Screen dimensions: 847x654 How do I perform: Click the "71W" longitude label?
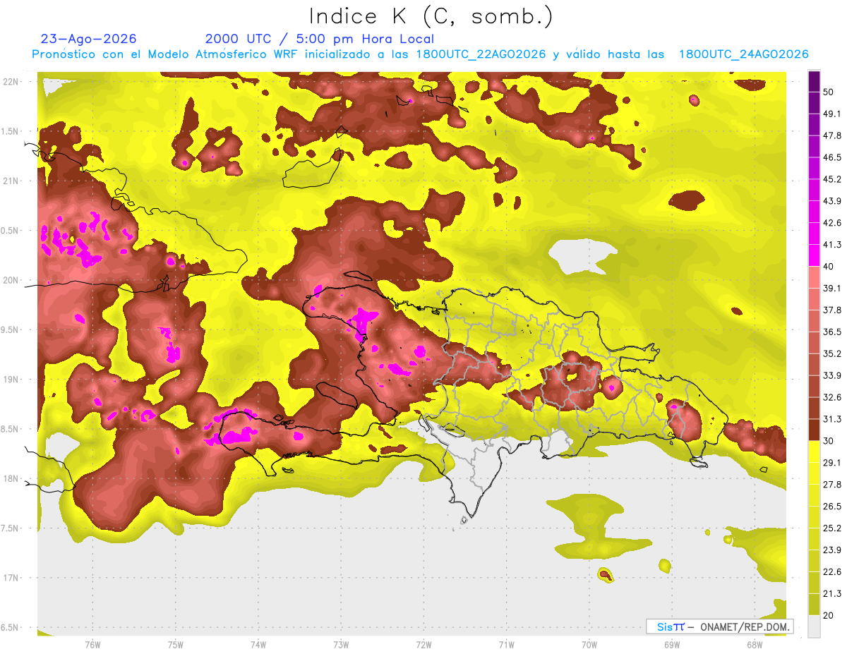click(x=506, y=645)
